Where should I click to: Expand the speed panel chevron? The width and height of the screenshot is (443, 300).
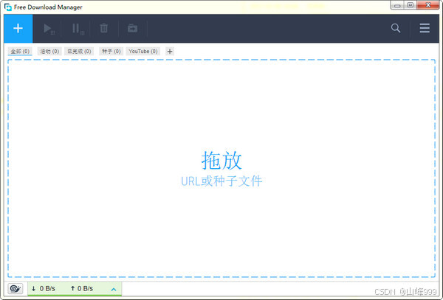tap(114, 289)
